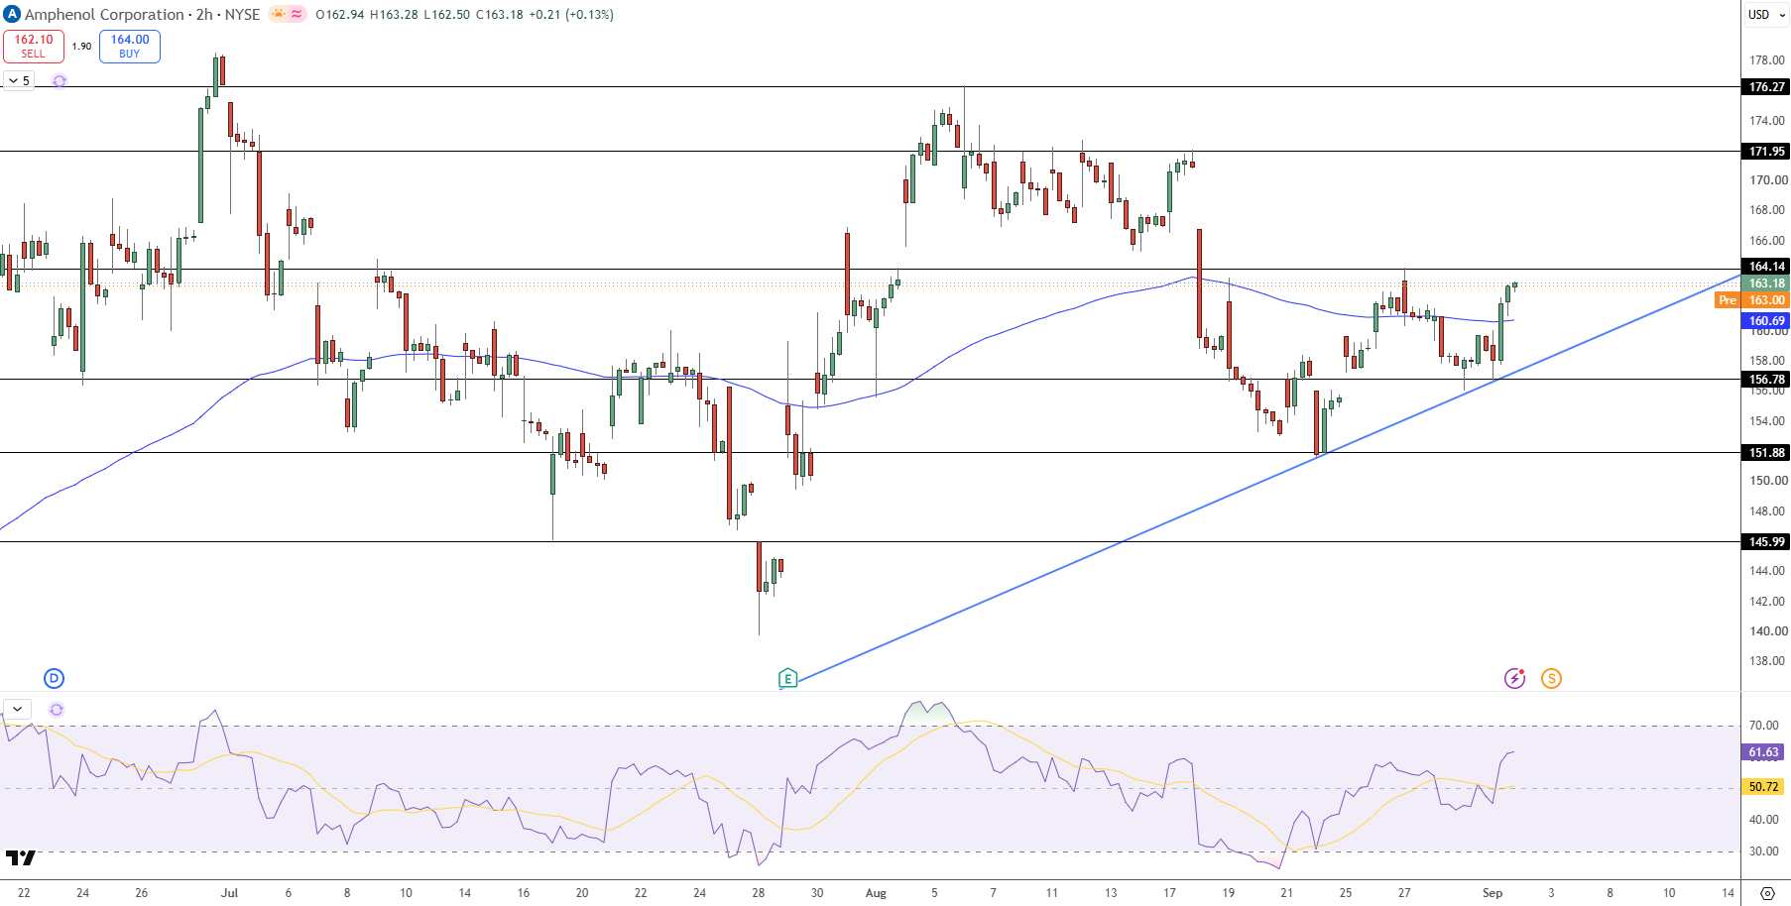
Task: Click the 176.27 horizontal line price label
Action: click(1765, 87)
